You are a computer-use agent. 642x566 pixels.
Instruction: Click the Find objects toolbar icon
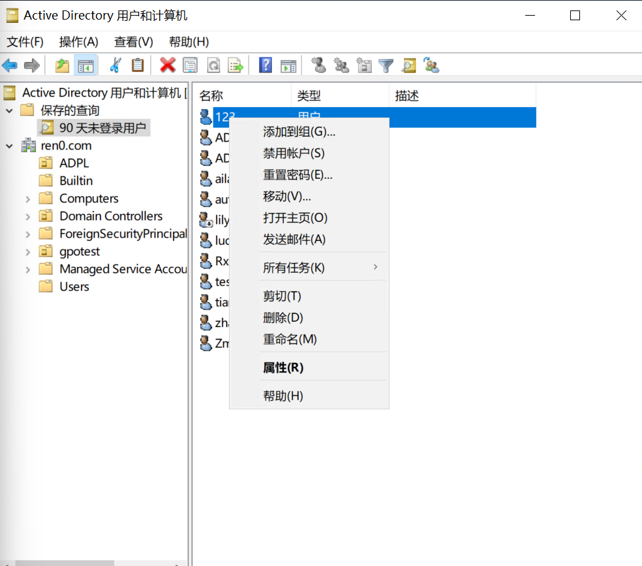click(408, 65)
